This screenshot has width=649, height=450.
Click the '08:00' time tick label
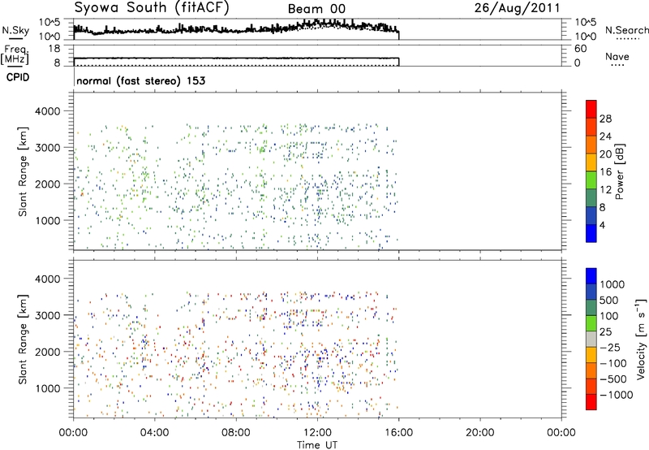[236, 433]
